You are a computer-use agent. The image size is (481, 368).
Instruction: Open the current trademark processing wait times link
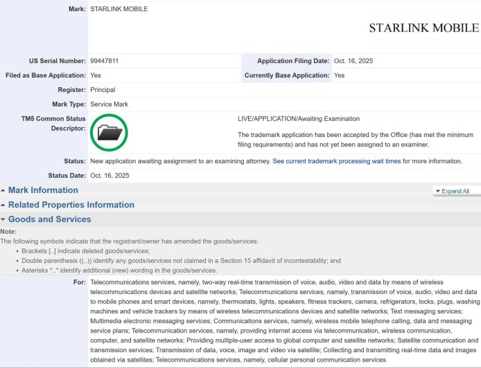(337, 161)
